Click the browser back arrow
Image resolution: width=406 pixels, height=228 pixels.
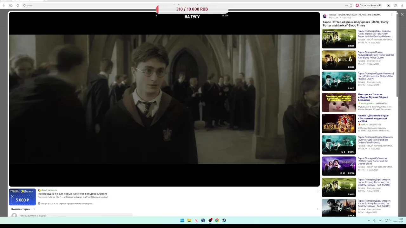[3, 5]
